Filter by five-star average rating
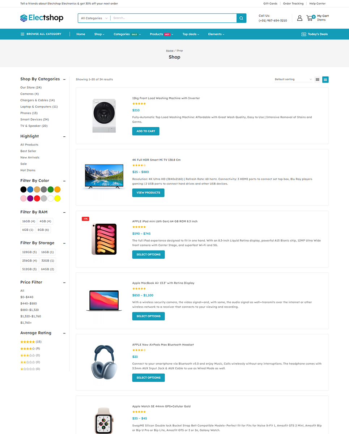Screen dimensions: 349x434 (x=27, y=342)
